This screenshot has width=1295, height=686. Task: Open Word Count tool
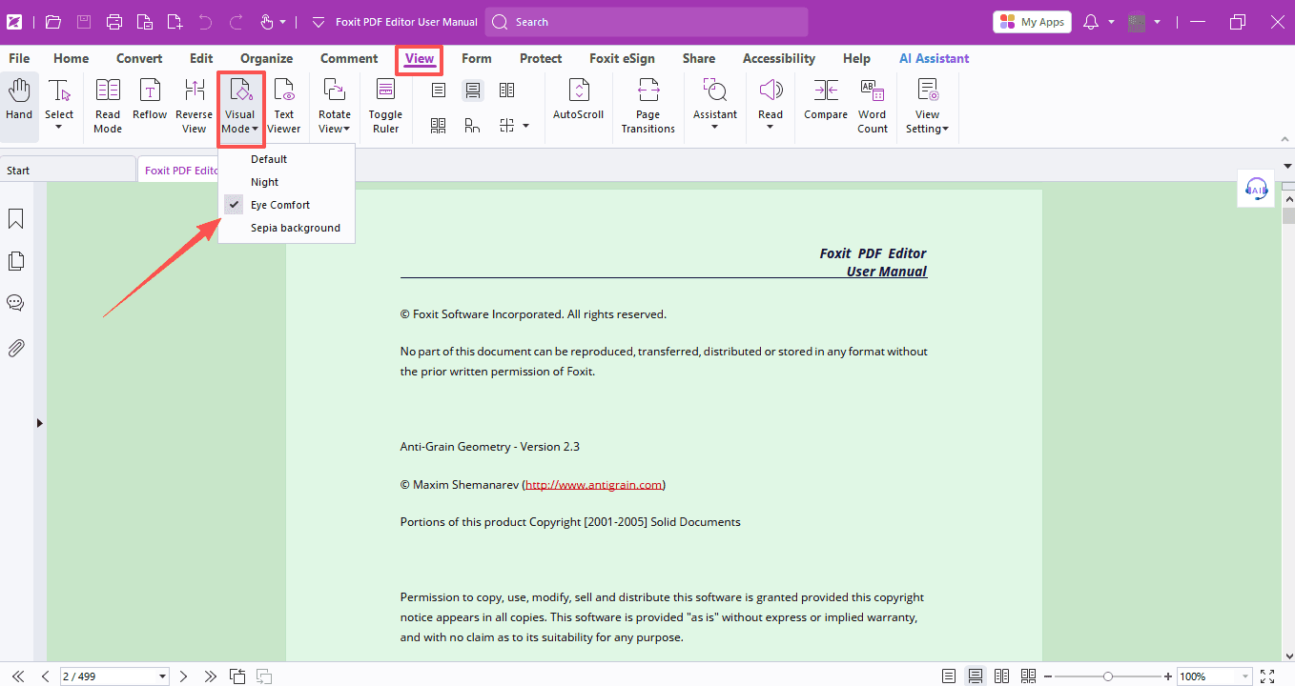click(x=873, y=105)
